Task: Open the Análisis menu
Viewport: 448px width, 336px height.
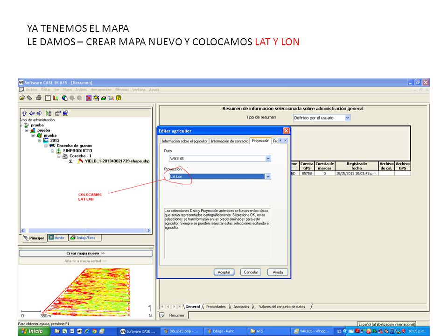Action: tap(81, 90)
